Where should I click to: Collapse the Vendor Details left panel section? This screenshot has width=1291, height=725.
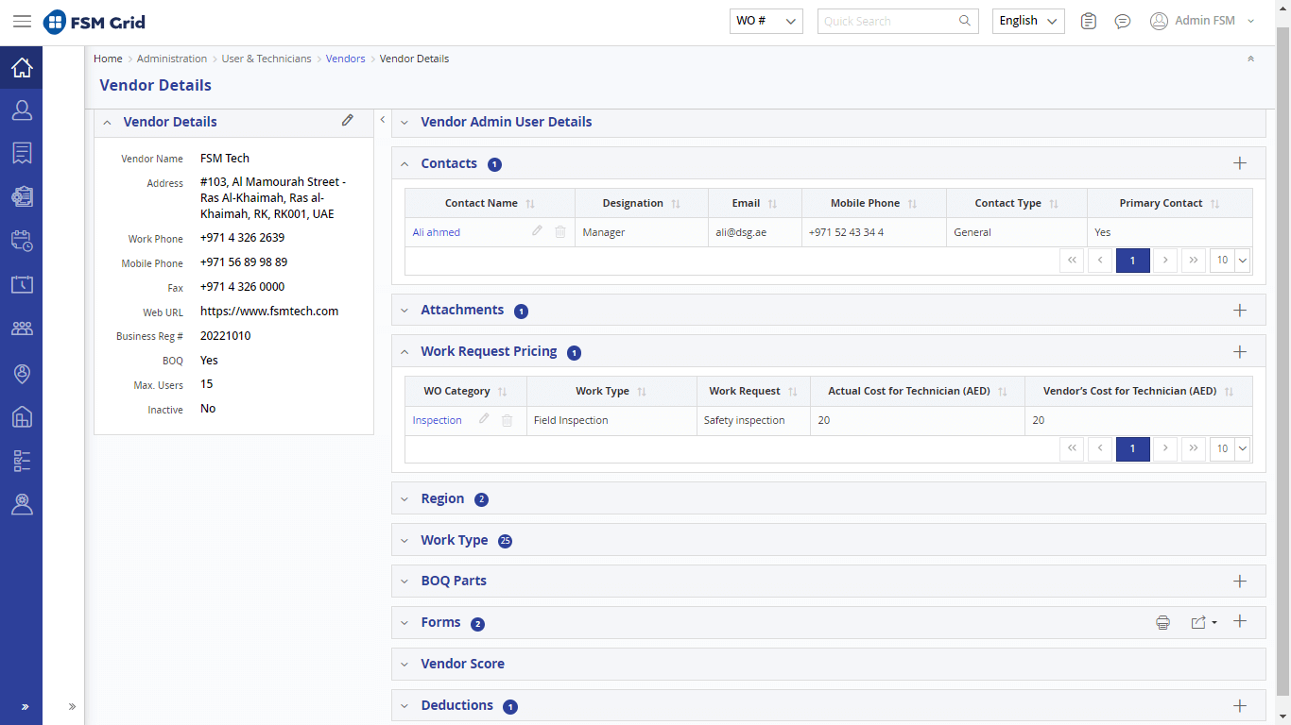coord(107,123)
